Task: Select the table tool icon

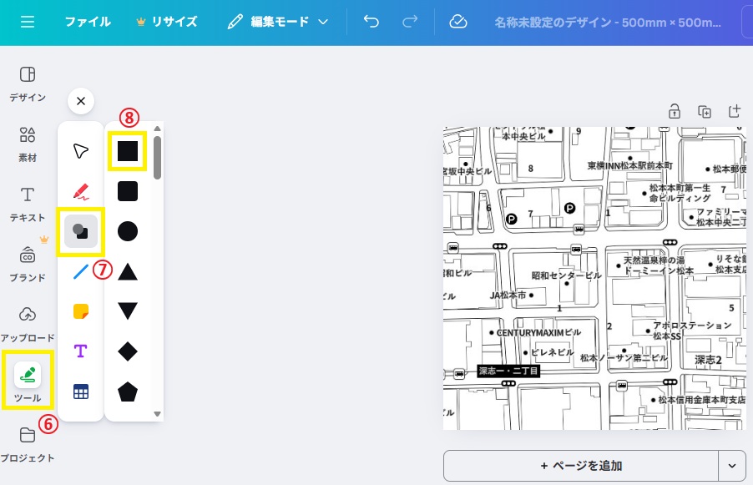Action: [81, 392]
